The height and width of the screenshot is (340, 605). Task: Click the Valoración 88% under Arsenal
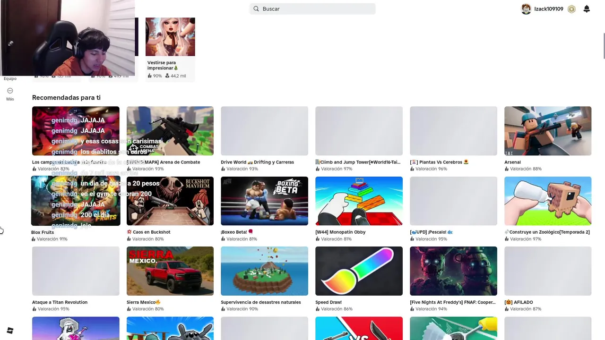523,169
